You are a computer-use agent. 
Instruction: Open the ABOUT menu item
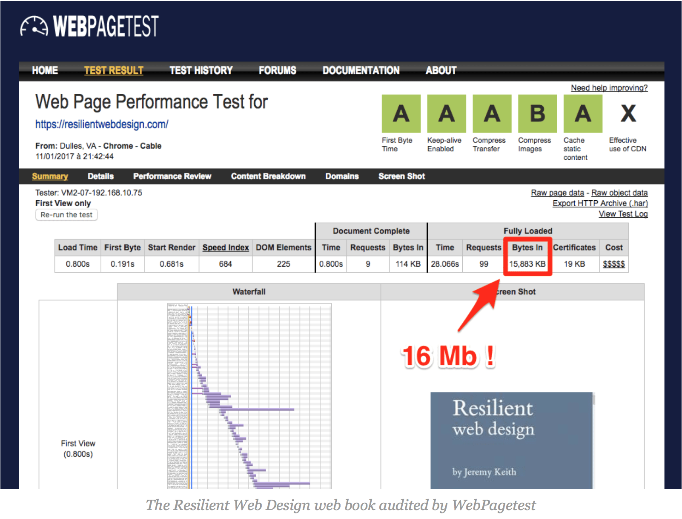click(x=441, y=70)
